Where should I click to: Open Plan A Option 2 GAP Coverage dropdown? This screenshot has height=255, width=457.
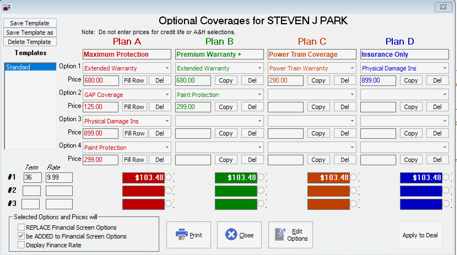click(x=167, y=94)
